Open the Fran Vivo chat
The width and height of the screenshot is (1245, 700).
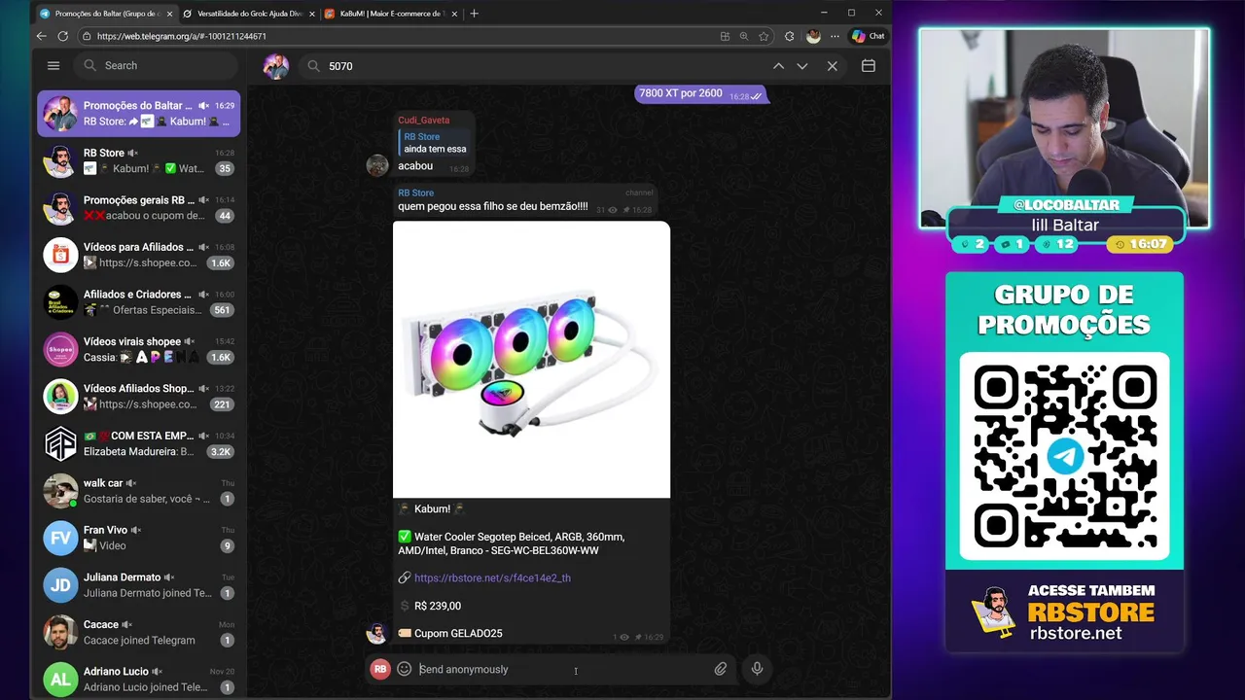(x=139, y=538)
